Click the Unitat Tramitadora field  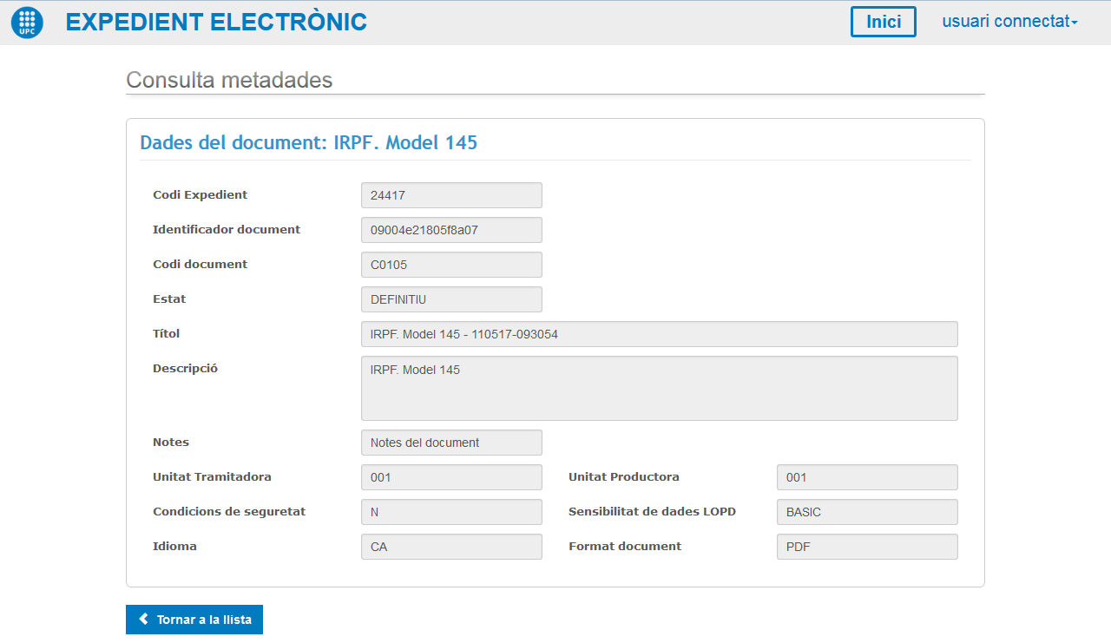[451, 477]
